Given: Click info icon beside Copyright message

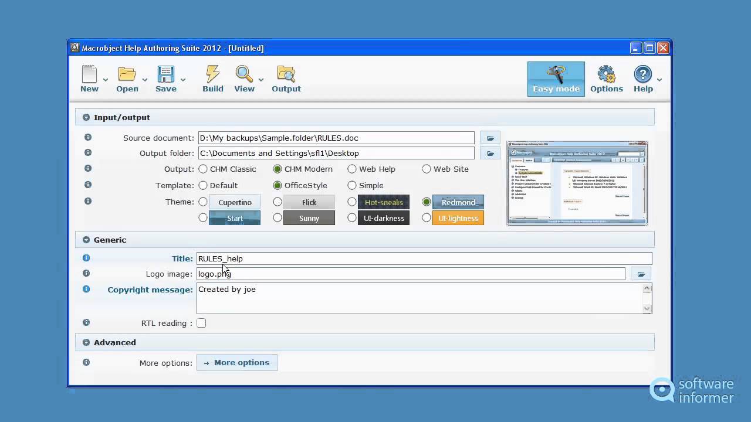Looking at the screenshot, I should point(86,289).
